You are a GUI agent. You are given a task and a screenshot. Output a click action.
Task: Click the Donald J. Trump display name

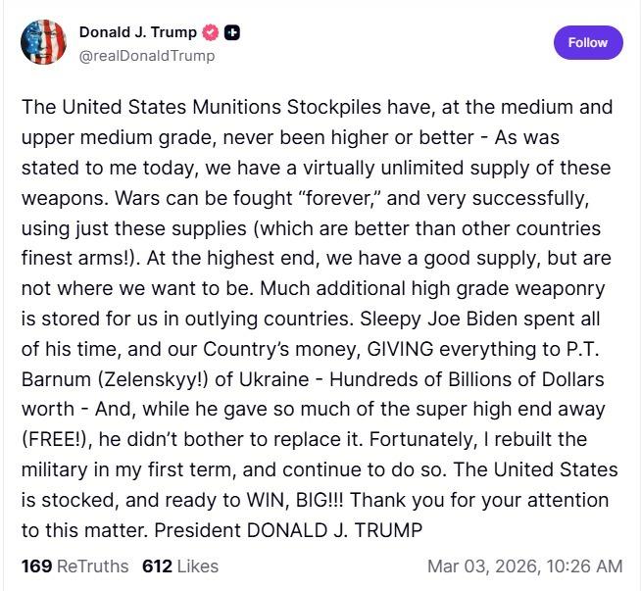137,32
